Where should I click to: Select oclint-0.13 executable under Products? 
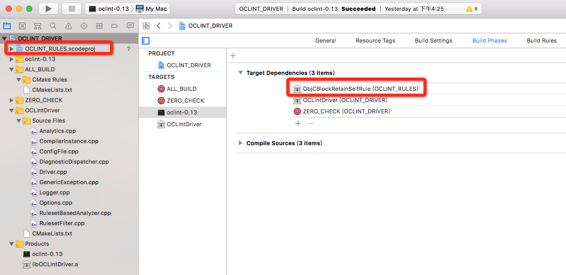click(x=43, y=254)
